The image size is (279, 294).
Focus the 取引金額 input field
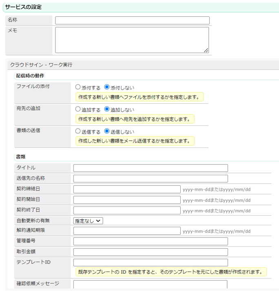(x=151, y=252)
